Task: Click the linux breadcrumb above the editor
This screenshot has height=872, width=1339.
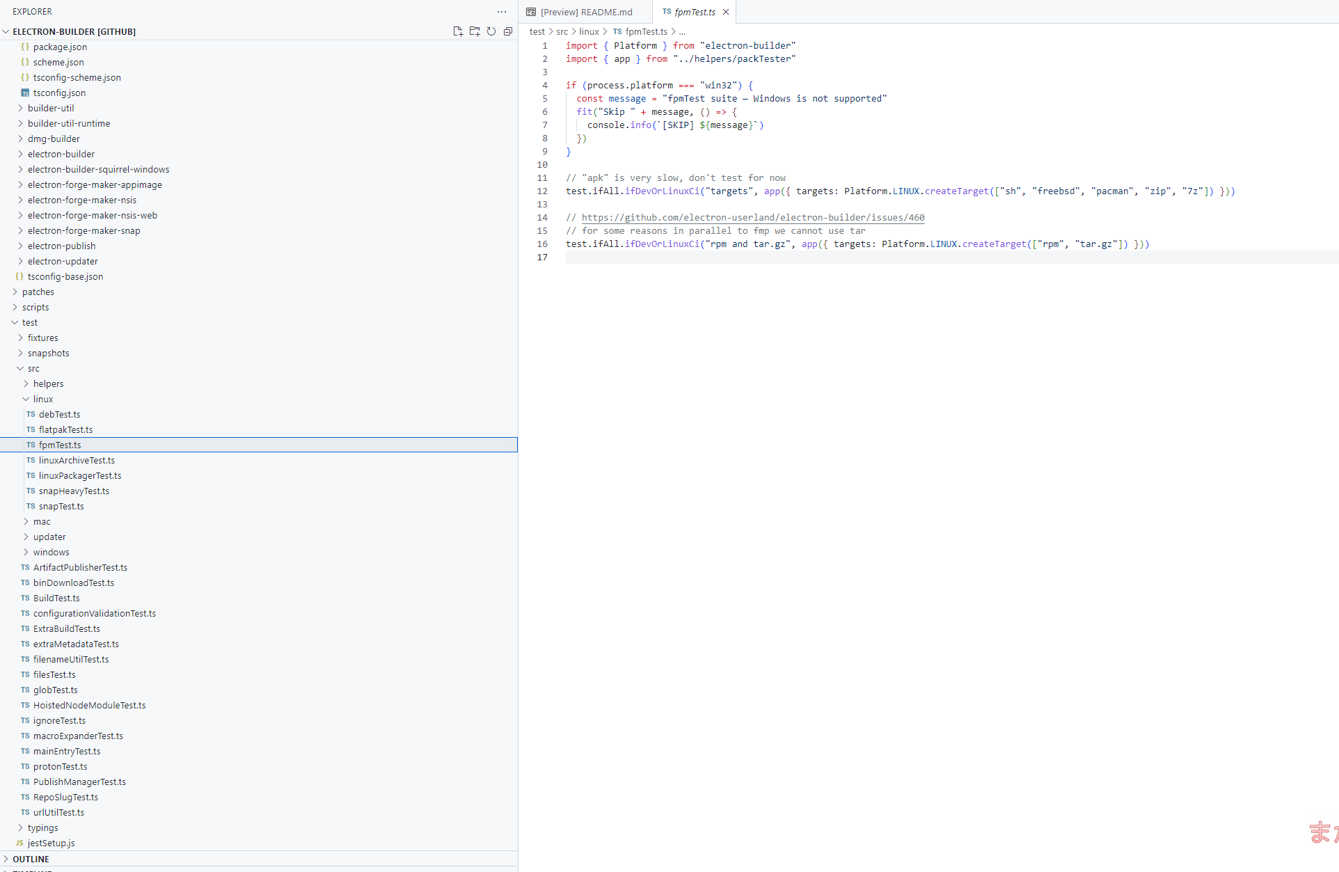Action: click(x=588, y=31)
